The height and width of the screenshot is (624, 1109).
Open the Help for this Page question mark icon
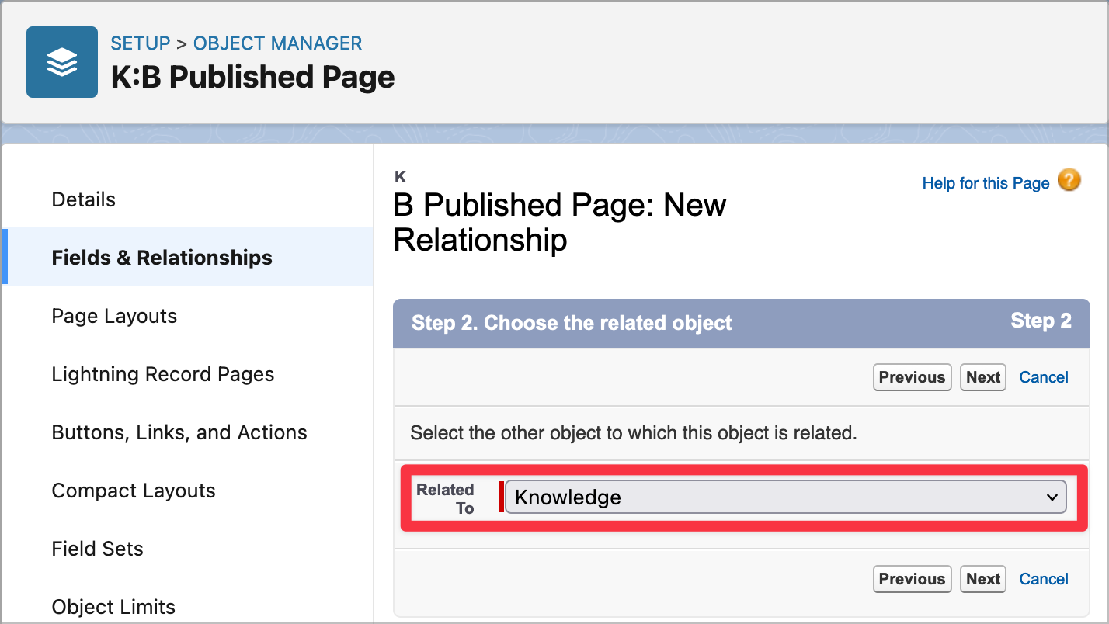pyautogui.click(x=1069, y=179)
